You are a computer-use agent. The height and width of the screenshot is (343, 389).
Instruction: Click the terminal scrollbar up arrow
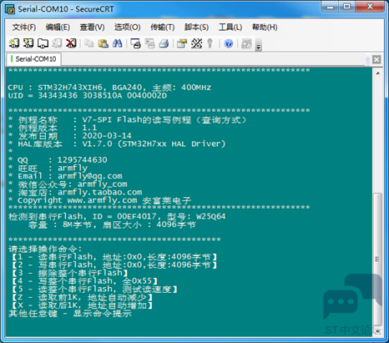377,73
